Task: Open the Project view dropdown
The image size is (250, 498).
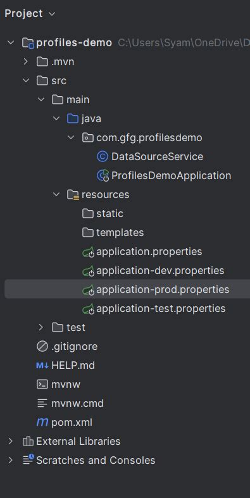Action: coord(52,14)
